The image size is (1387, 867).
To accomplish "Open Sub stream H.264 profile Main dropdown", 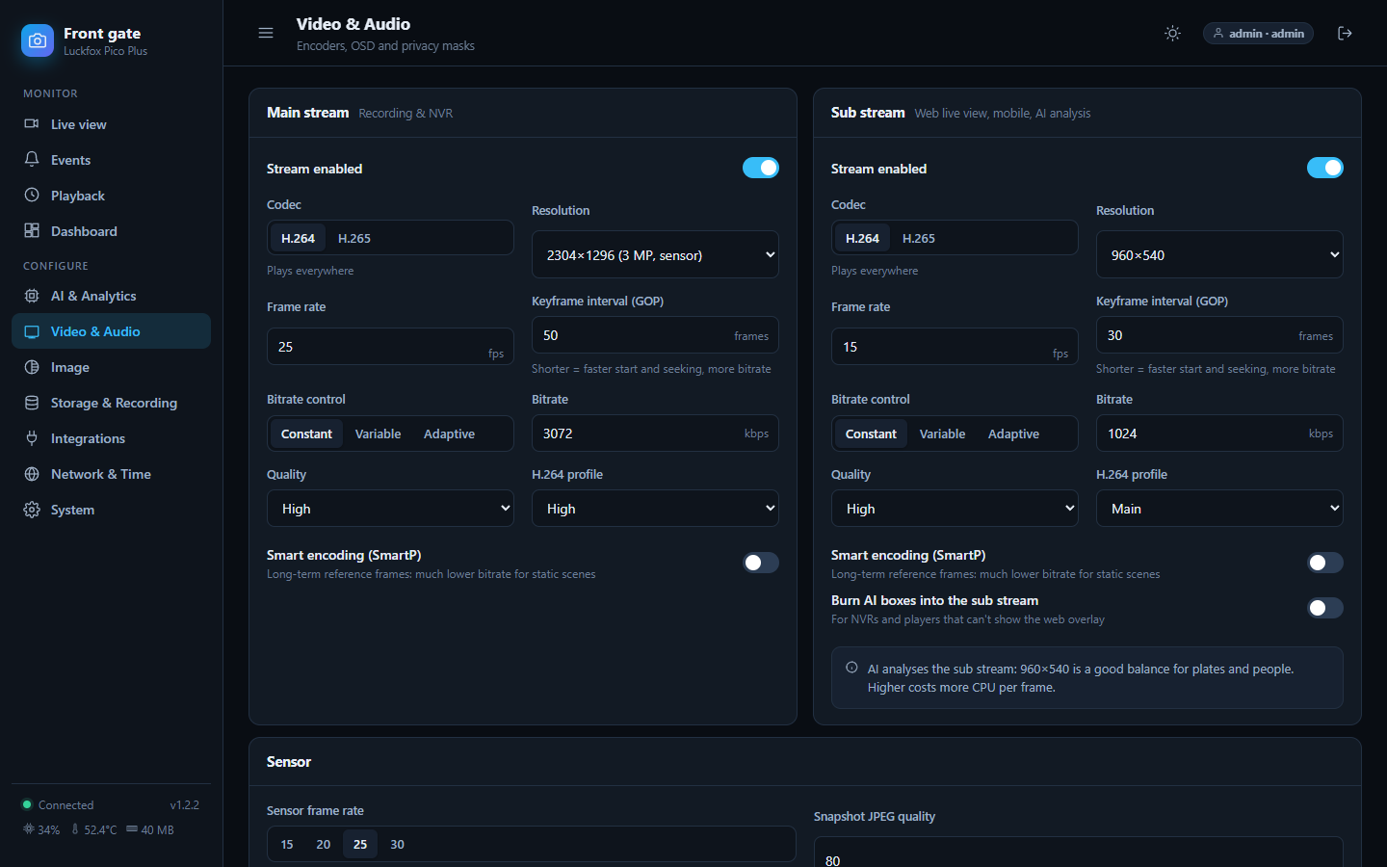I will point(1219,509).
